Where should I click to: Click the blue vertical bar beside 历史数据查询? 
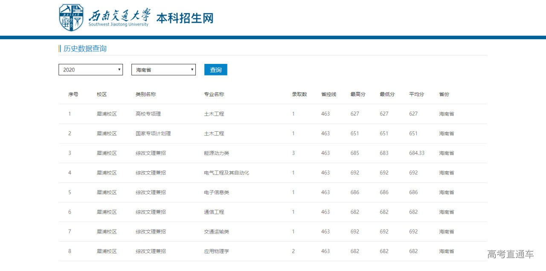click(x=59, y=49)
